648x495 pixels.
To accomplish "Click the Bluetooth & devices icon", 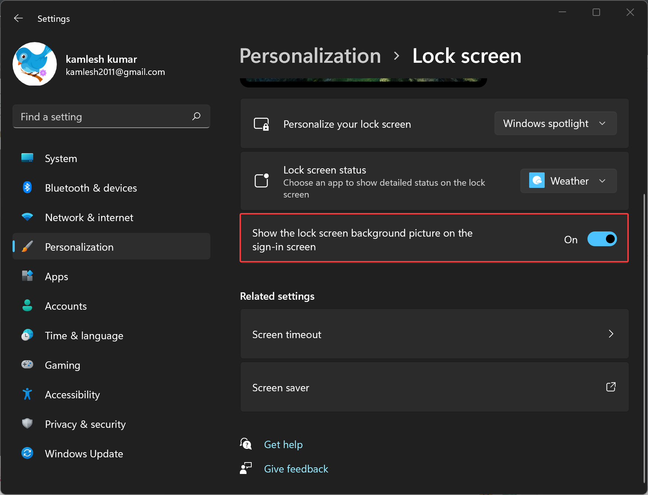I will click(x=27, y=188).
